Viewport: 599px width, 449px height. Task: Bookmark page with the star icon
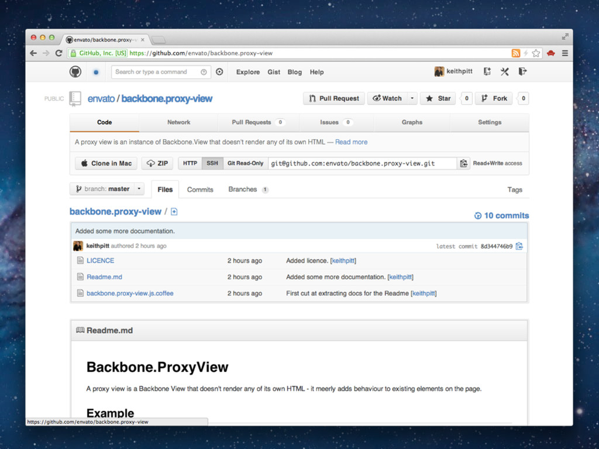click(x=536, y=53)
